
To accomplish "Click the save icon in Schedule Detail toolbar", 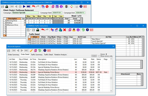I will [3, 7].
